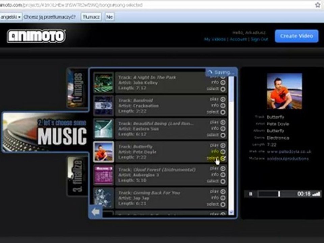Click the song list scrollbar thumb

point(231,89)
